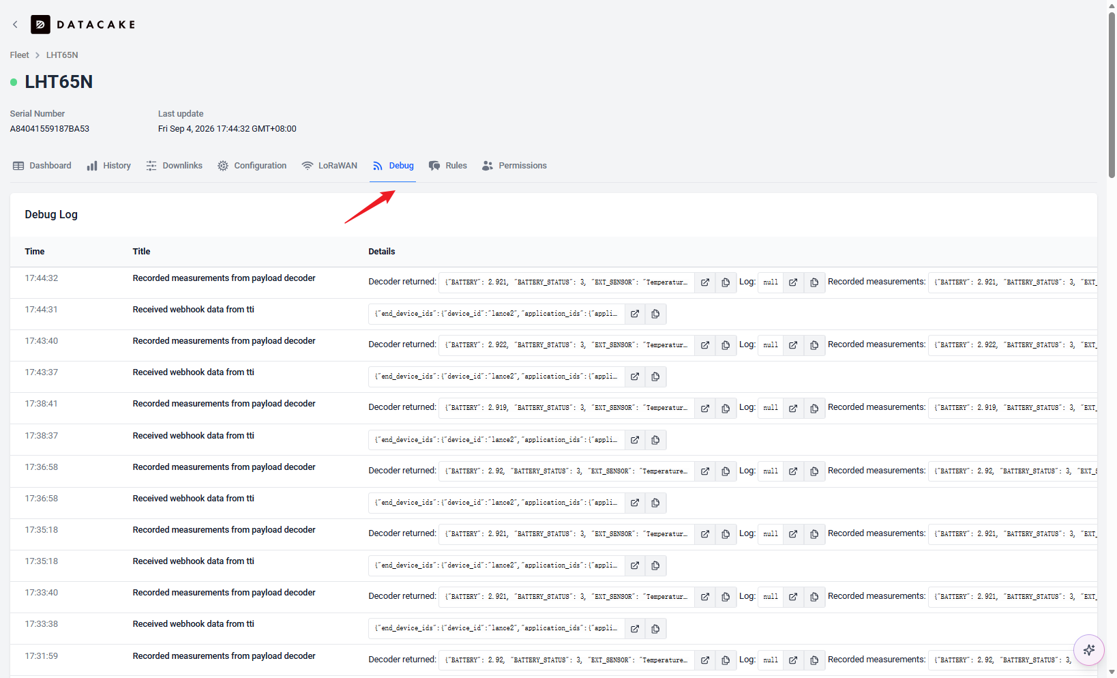Copy the Log value for 17:44:32 entry
This screenshot has width=1117, height=678.
click(x=814, y=282)
